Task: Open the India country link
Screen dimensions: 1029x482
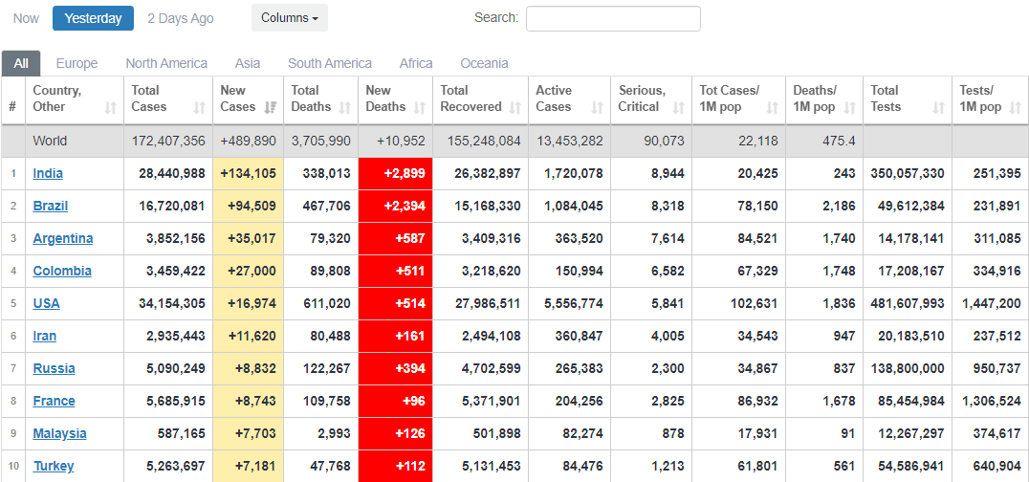Action: 49,173
